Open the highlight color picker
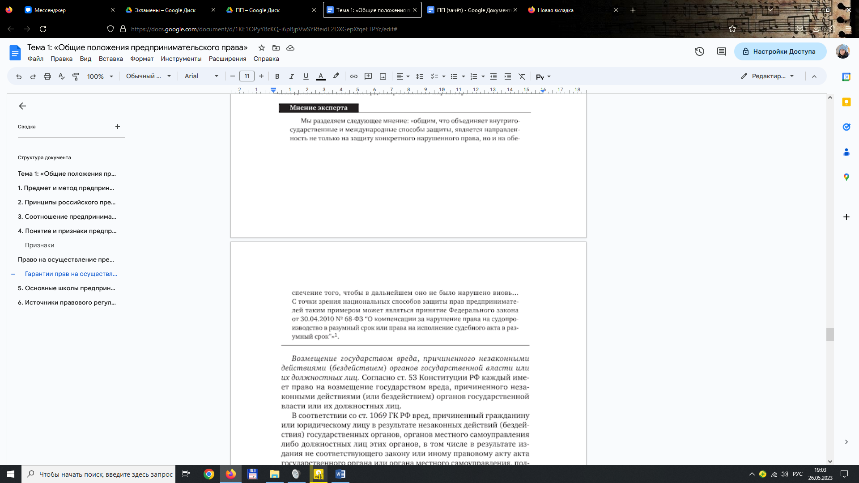Screen dimensions: 859x483 point(336,76)
